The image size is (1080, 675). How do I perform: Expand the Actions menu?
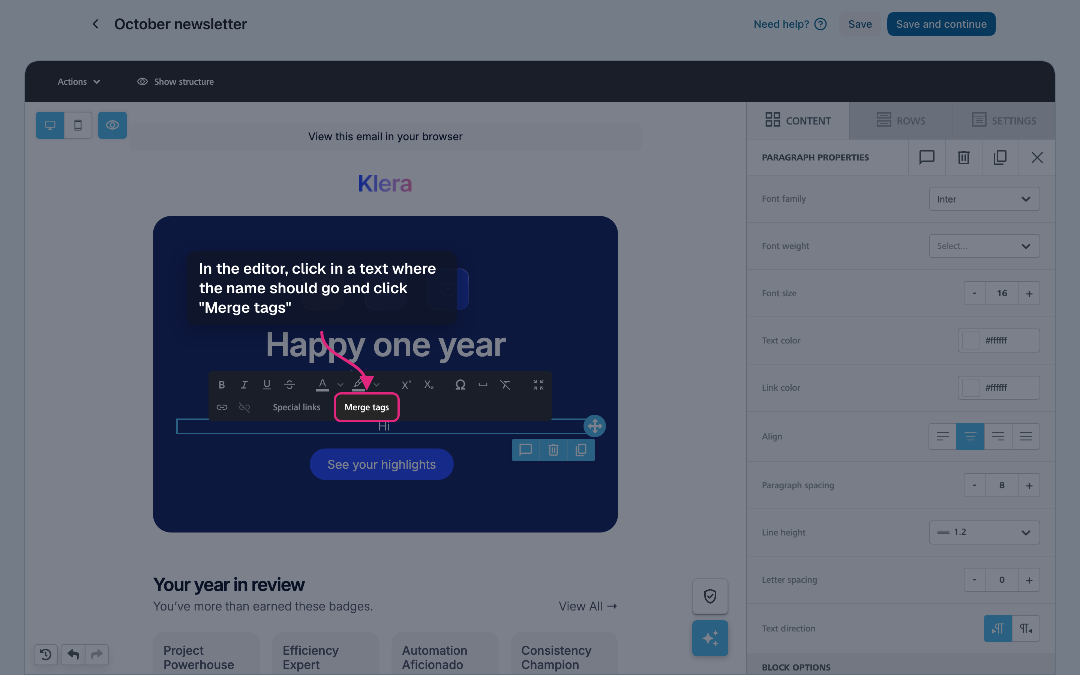[78, 82]
